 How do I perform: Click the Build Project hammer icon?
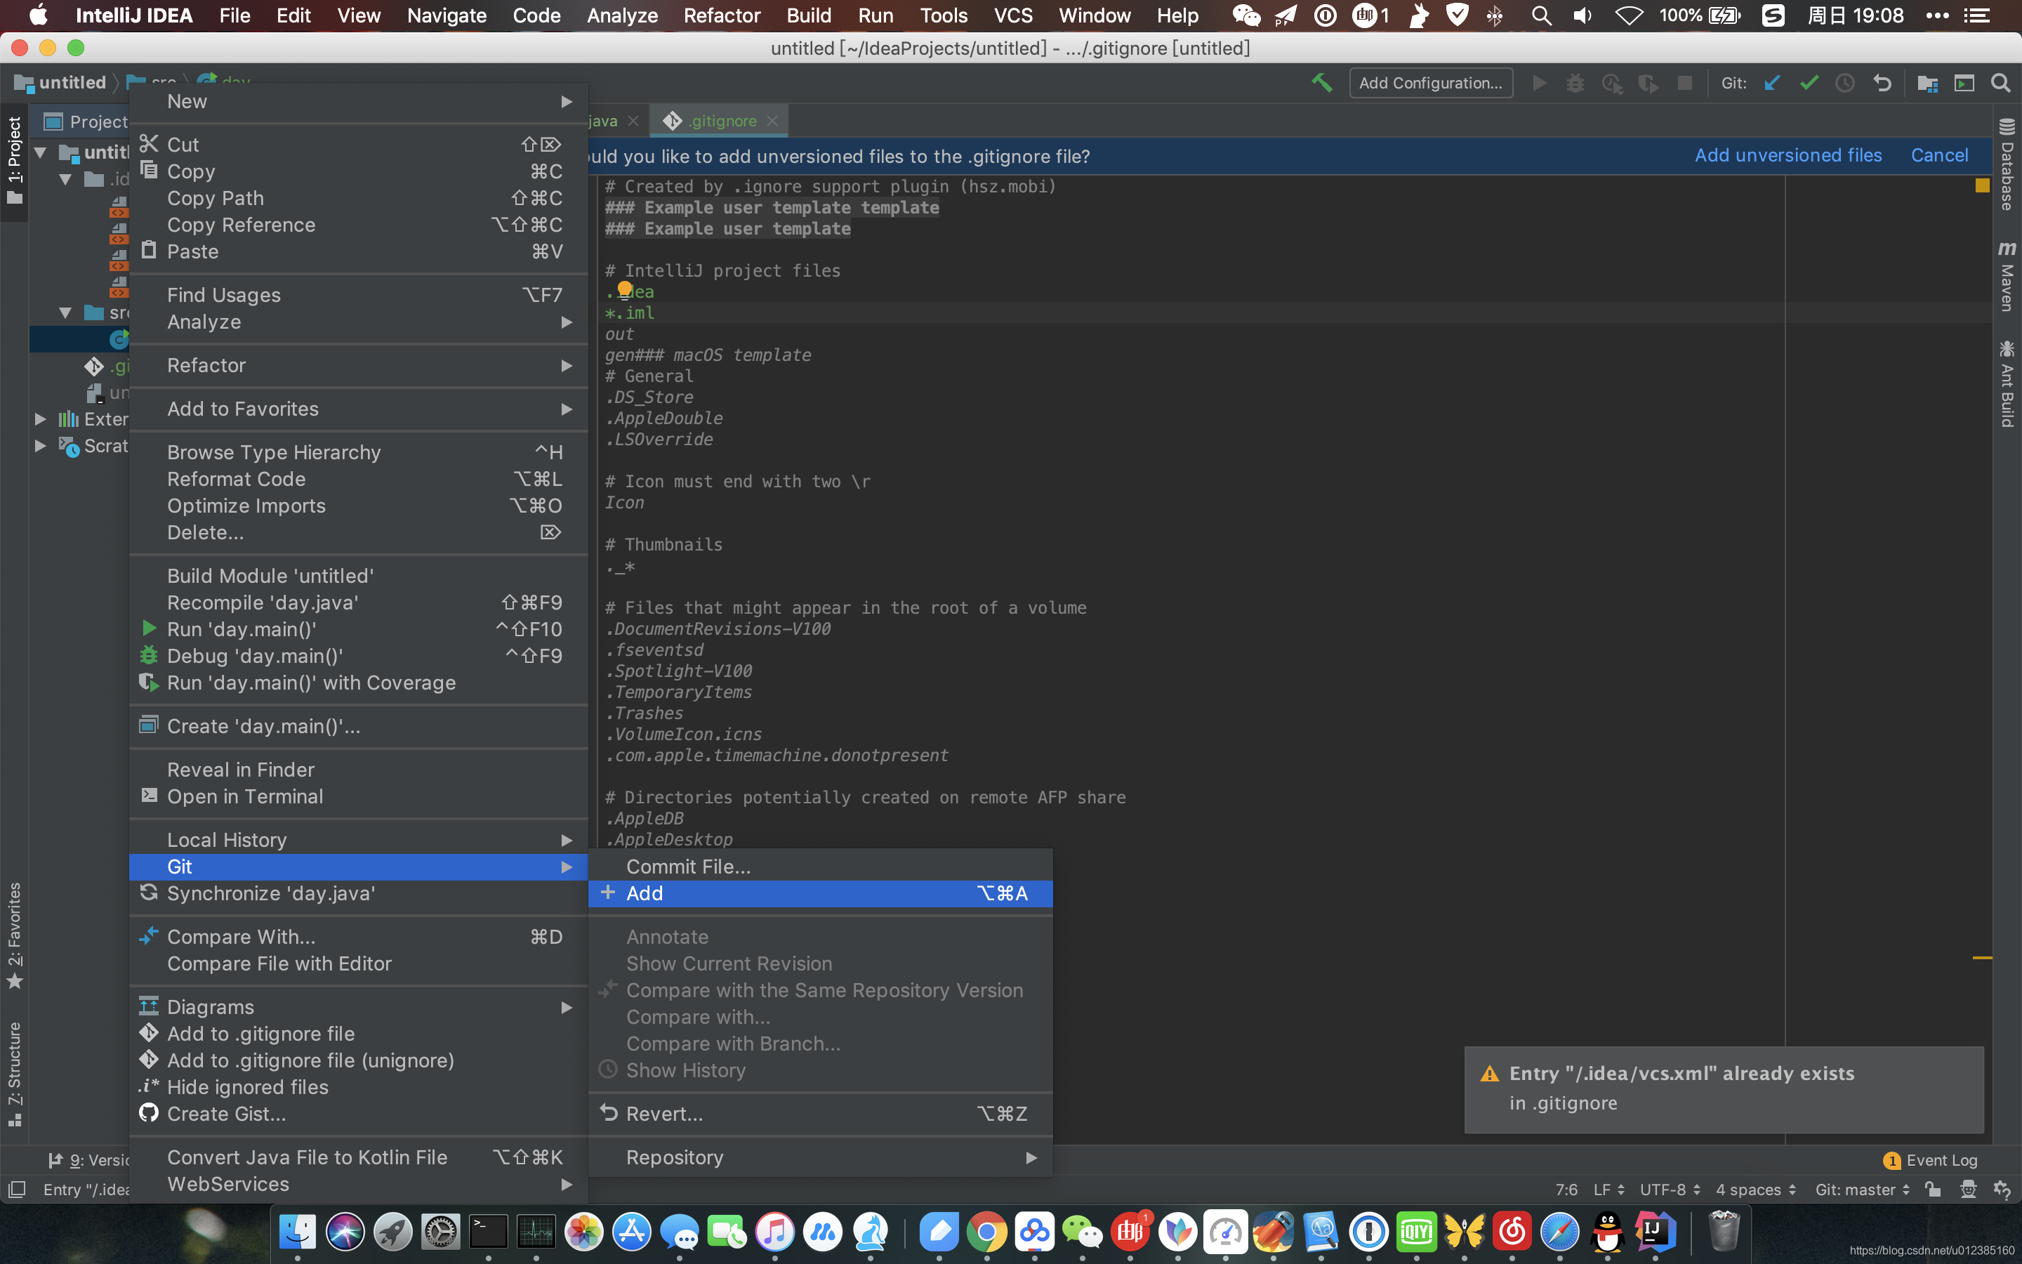click(1322, 83)
